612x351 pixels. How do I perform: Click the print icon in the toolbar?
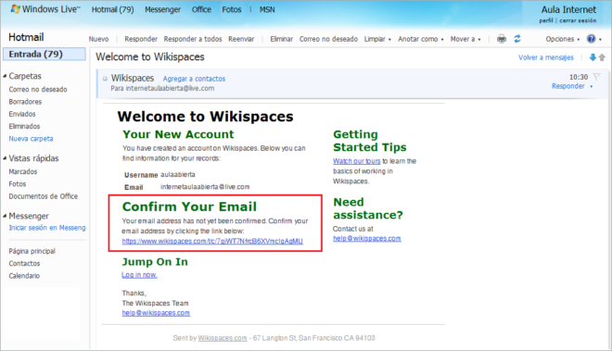tap(502, 39)
